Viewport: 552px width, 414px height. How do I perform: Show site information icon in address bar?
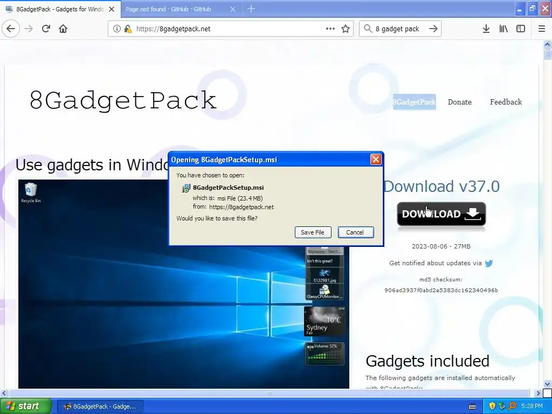coord(116,29)
